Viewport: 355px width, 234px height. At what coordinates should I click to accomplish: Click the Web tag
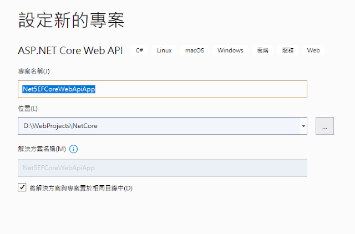pyautogui.click(x=313, y=50)
